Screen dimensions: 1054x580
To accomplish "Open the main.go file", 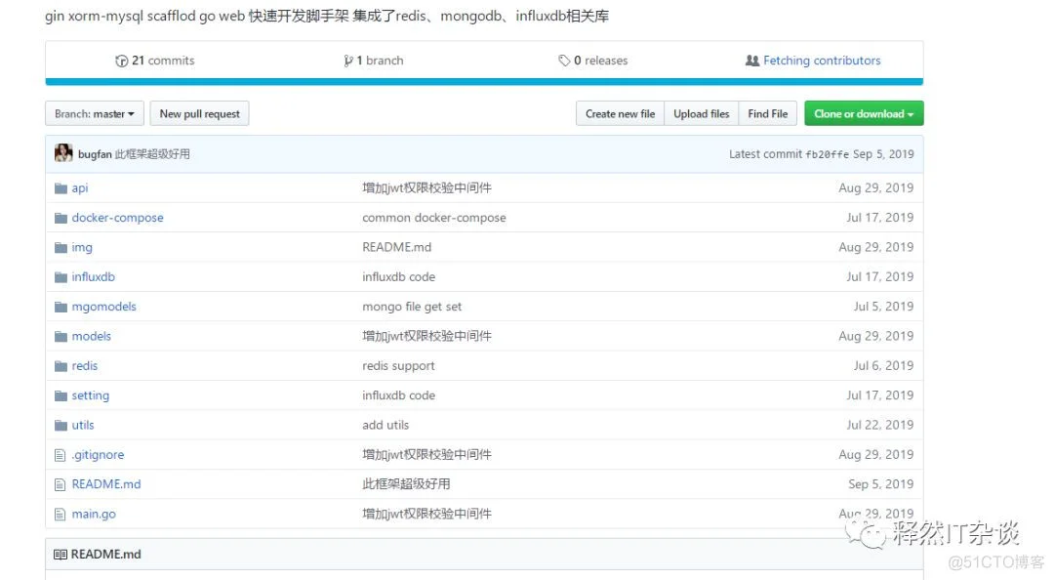I will point(94,514).
